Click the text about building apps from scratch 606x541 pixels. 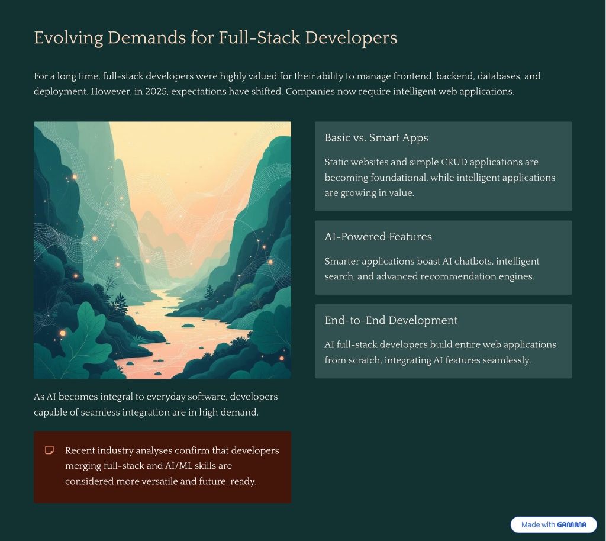point(440,352)
